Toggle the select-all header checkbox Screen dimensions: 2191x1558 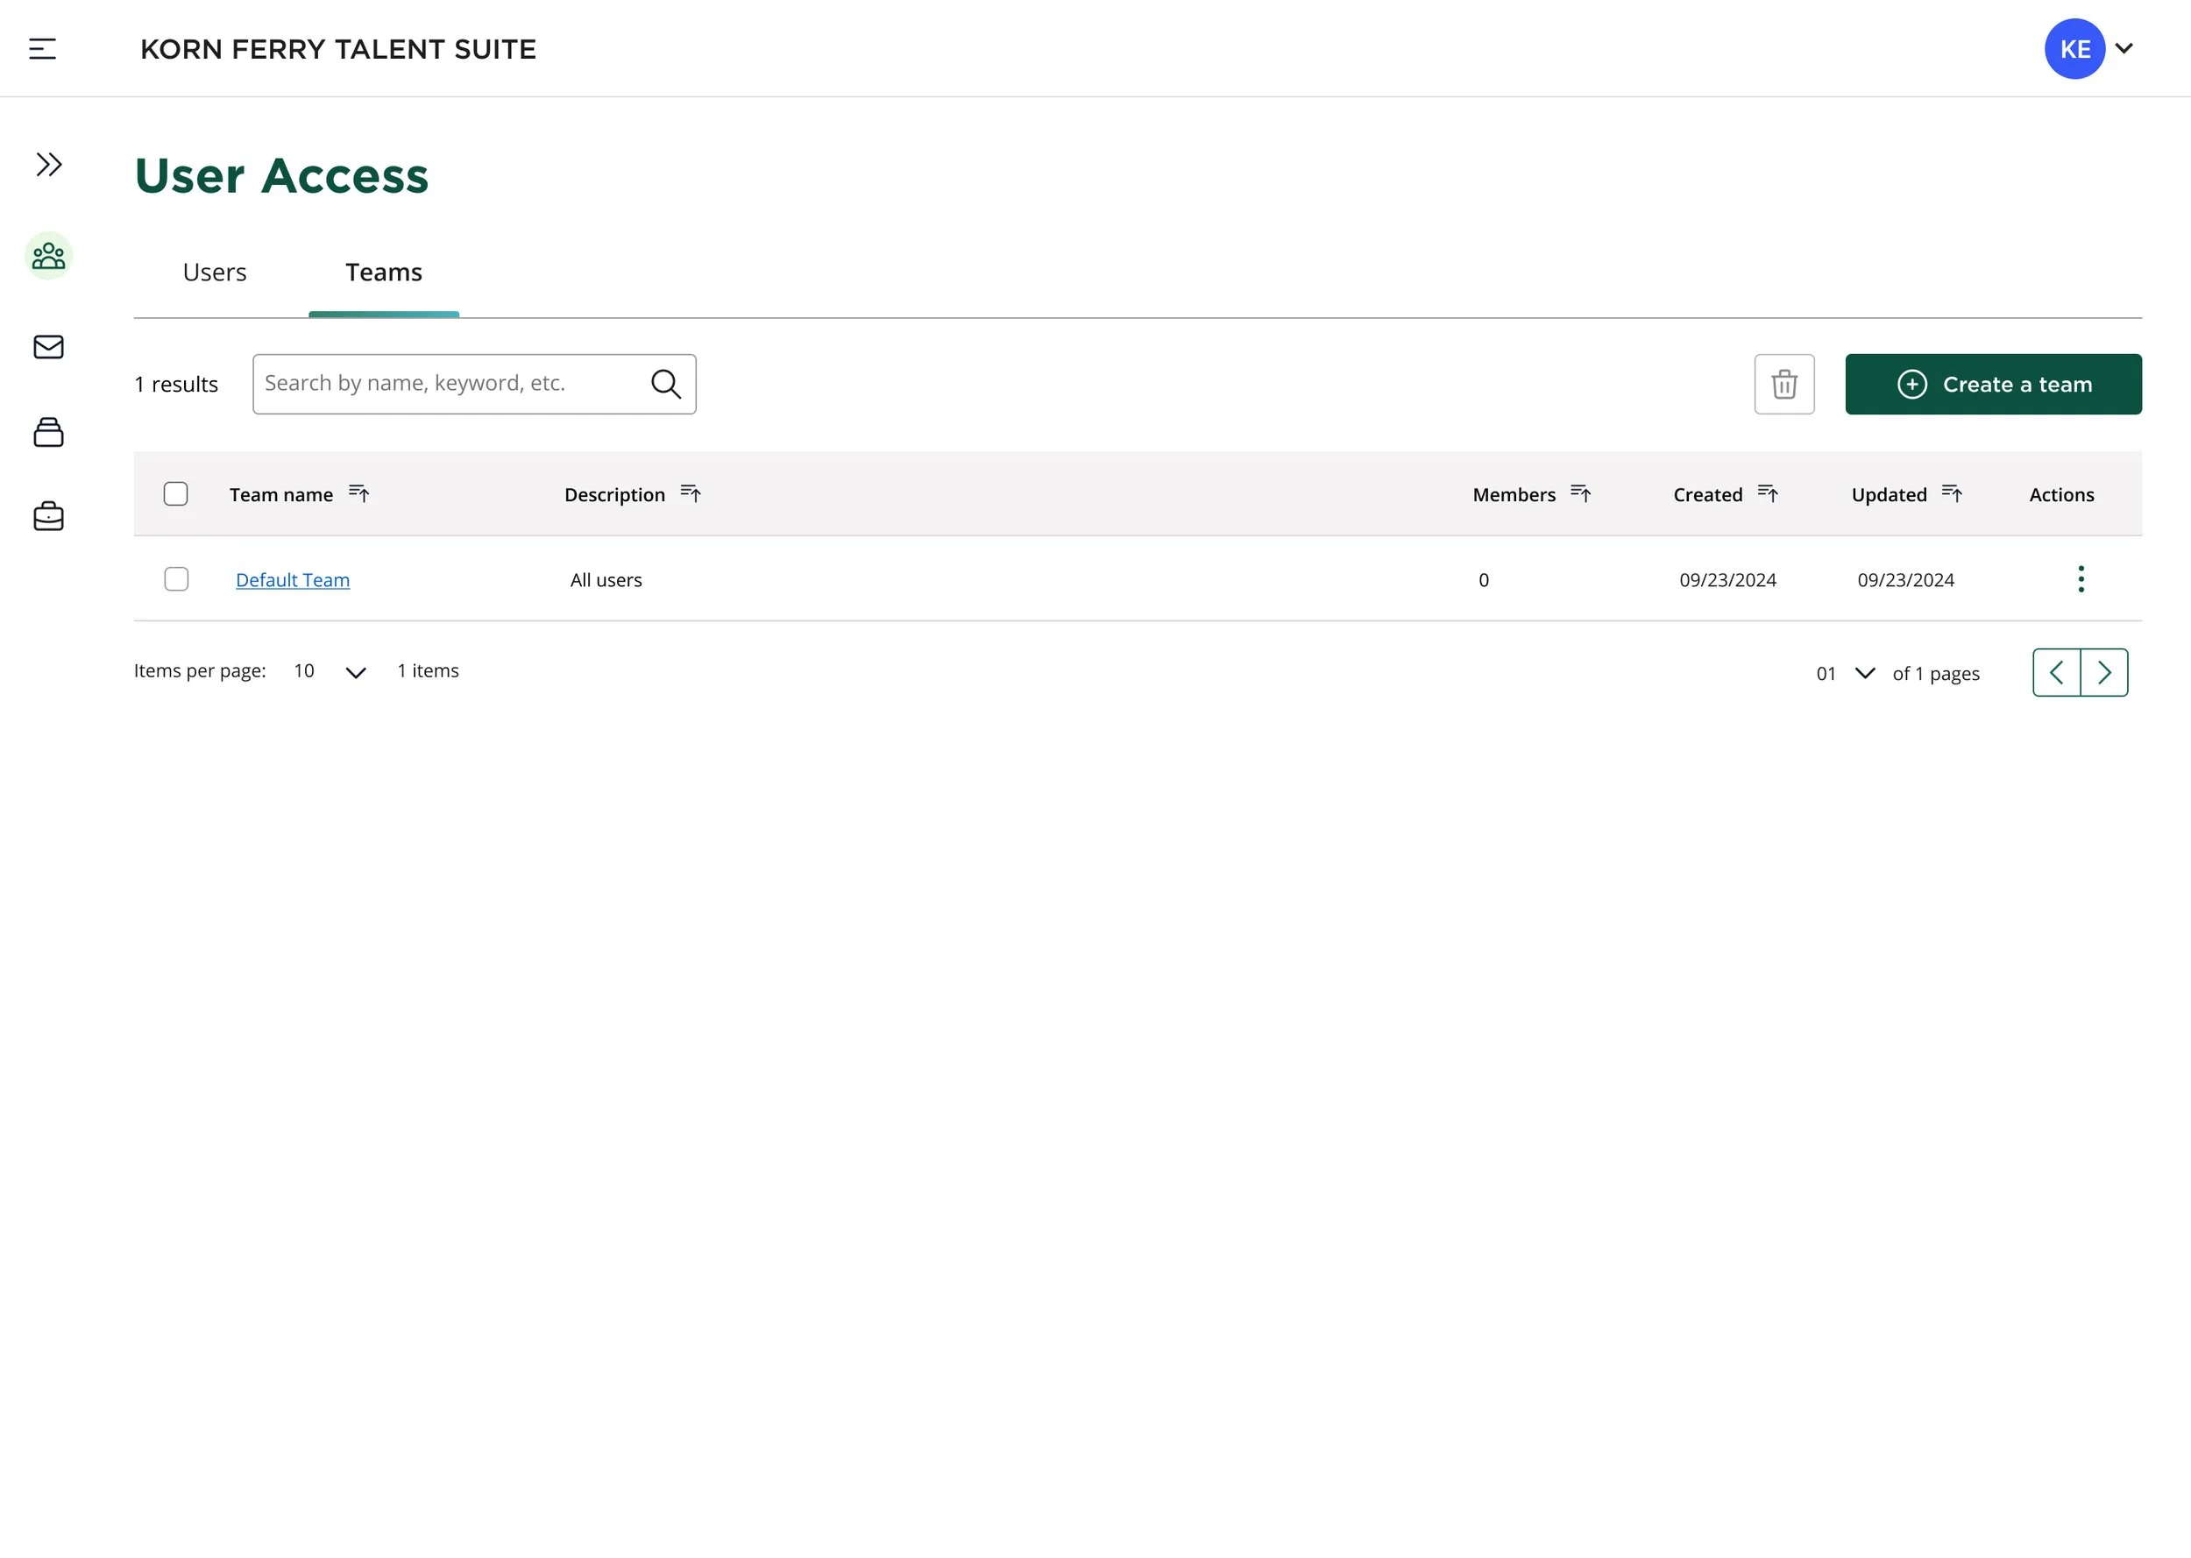pyautogui.click(x=175, y=494)
